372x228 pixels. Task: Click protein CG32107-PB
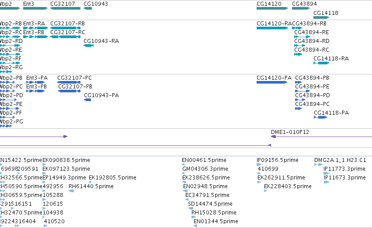pos(69,91)
